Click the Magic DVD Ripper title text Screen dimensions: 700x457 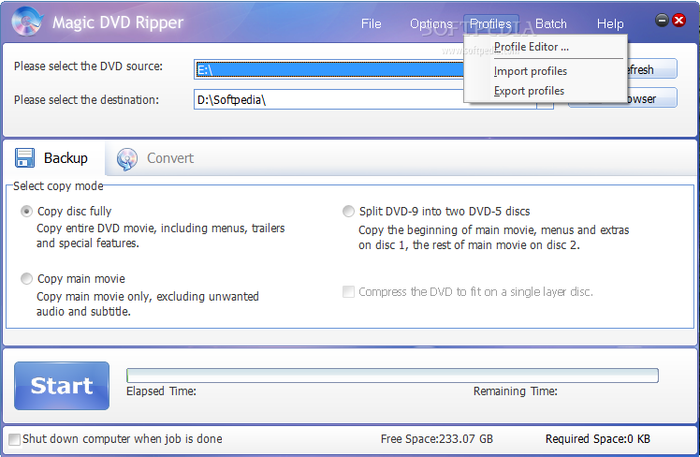coord(118,22)
